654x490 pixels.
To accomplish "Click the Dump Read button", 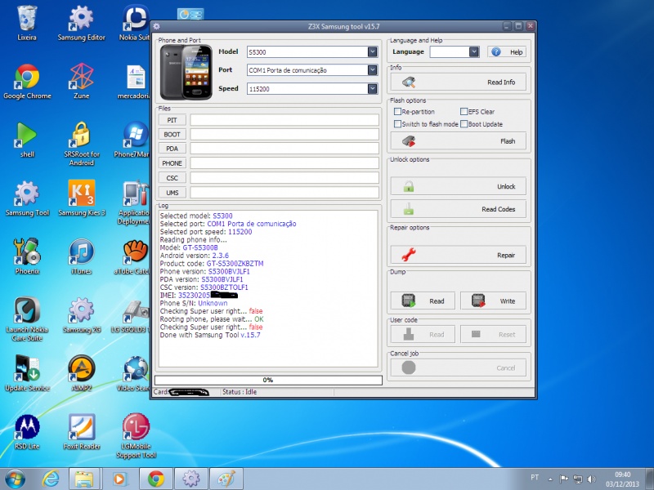I will 423,301.
